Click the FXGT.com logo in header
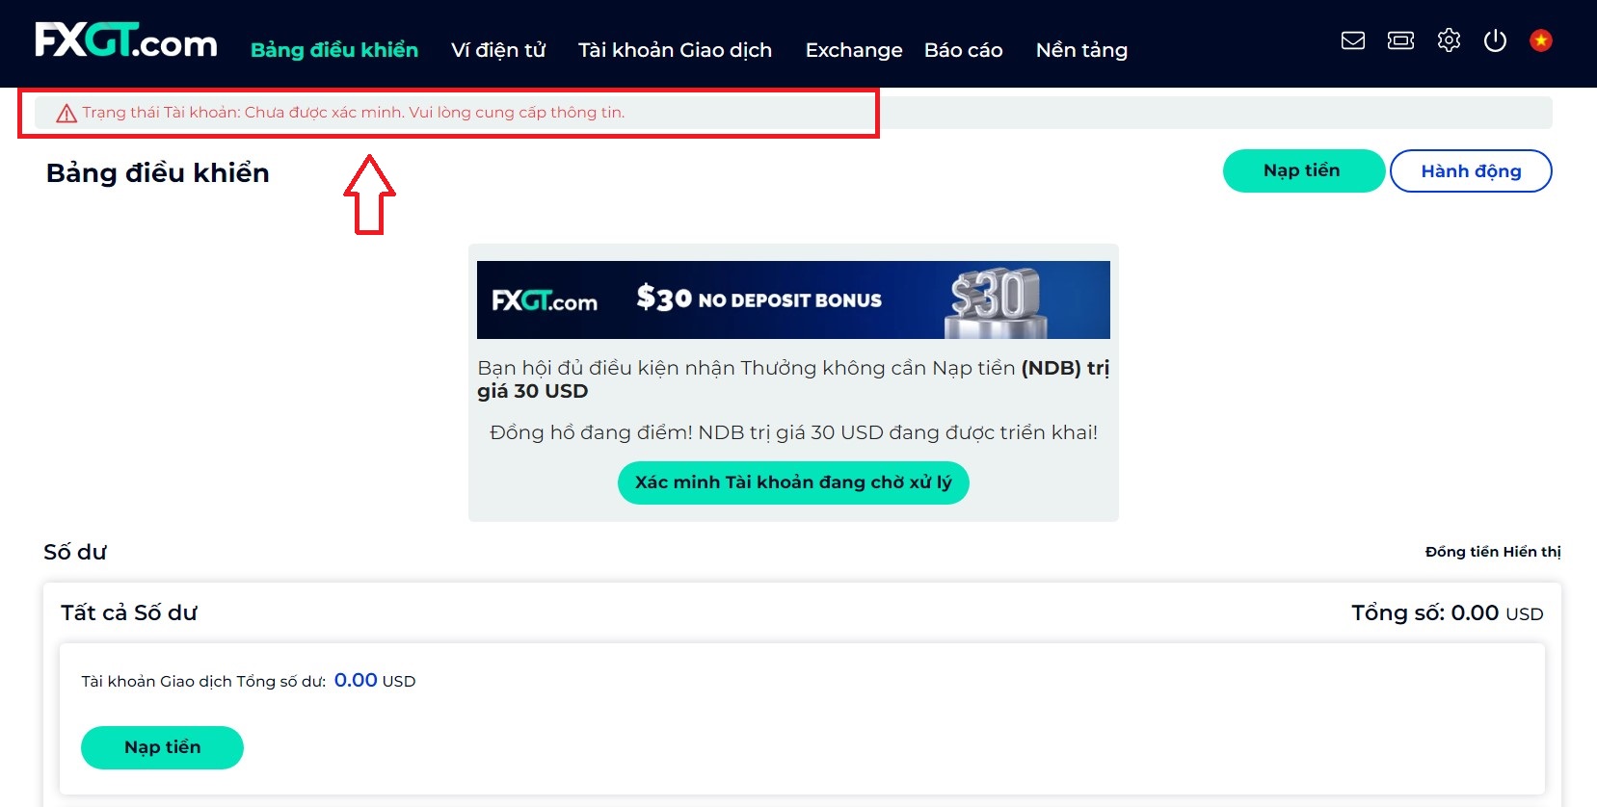1597x807 pixels. (126, 41)
